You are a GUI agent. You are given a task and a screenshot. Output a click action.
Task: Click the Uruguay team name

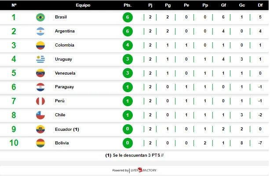tap(63, 59)
